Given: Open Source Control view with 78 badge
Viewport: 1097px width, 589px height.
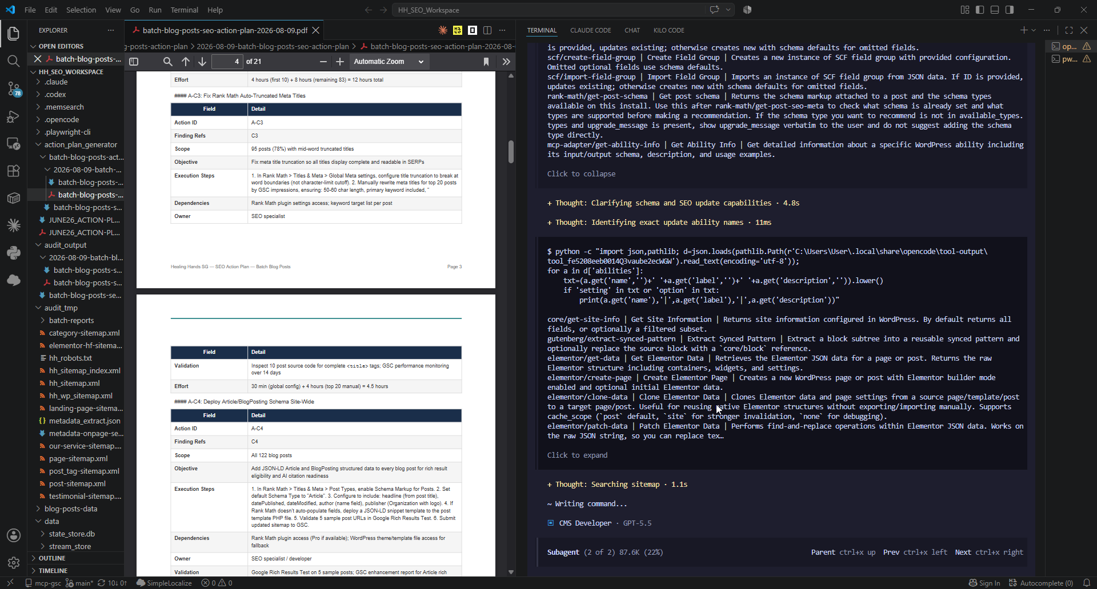Looking at the screenshot, I should pos(14,88).
